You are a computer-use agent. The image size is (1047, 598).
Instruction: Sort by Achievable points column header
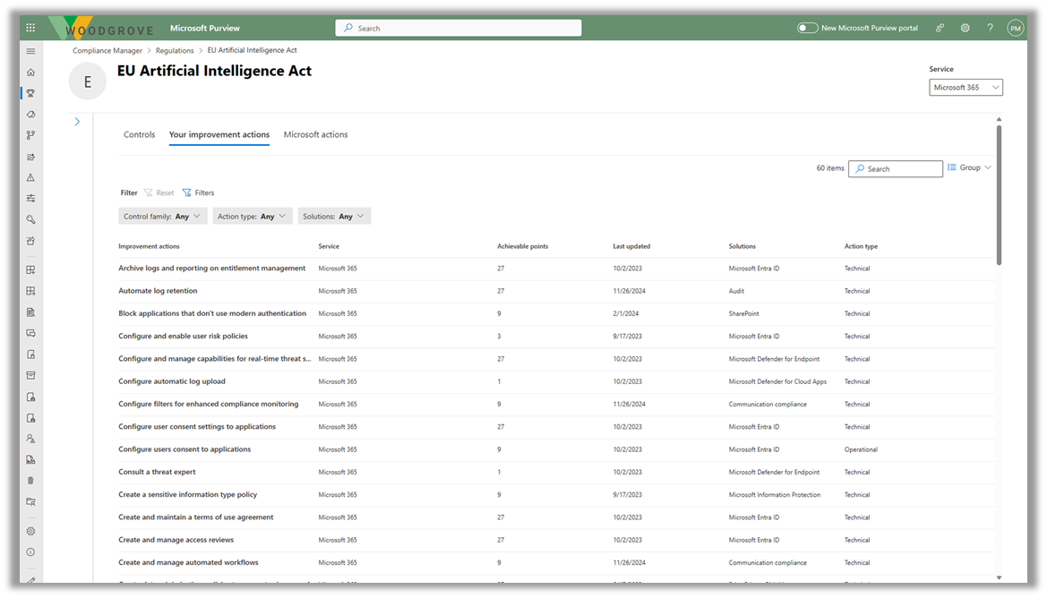523,246
